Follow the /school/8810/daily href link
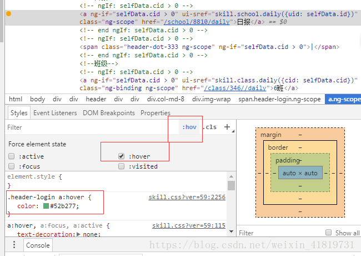 pyautogui.click(x=197, y=22)
